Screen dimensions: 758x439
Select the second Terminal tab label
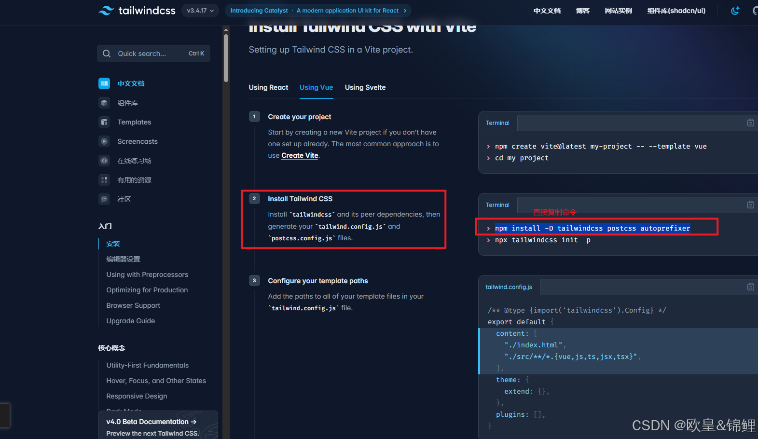(x=497, y=205)
